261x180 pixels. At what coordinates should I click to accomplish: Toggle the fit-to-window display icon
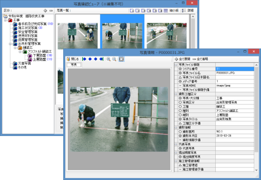[121, 59]
